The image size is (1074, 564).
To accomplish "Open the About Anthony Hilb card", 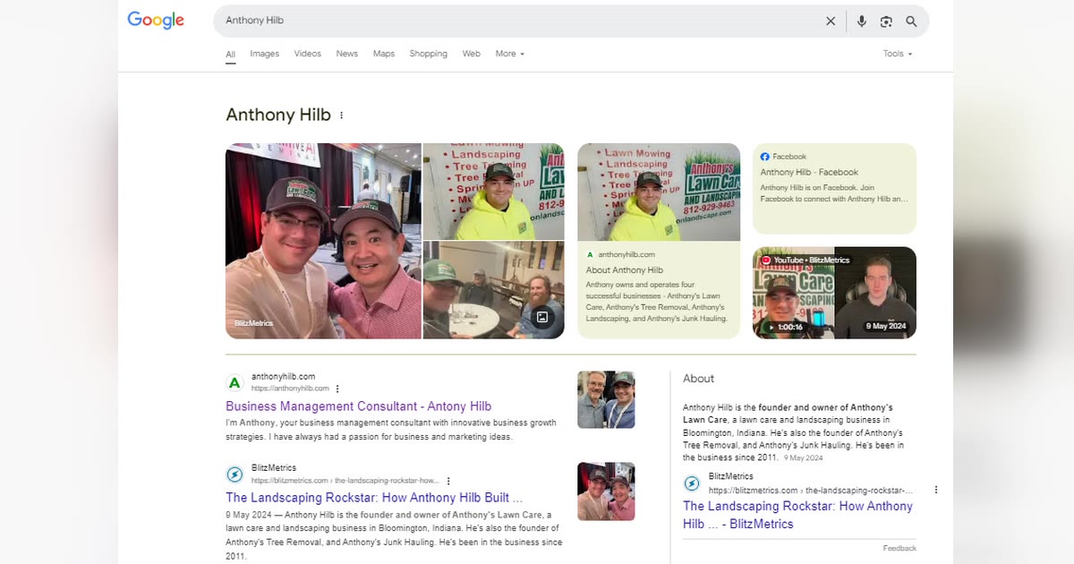I will pos(659,241).
